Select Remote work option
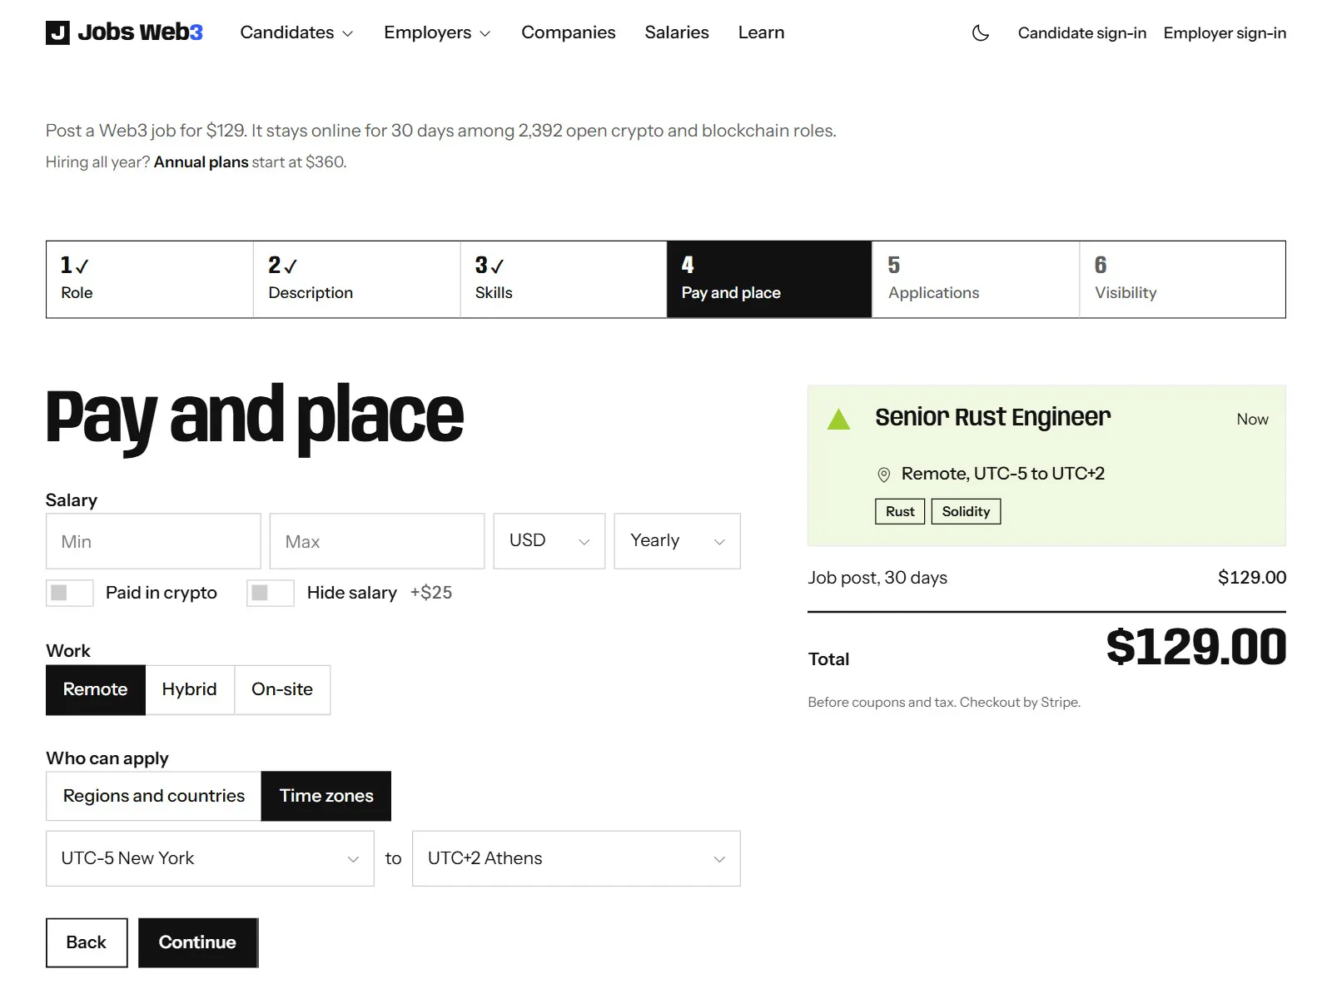Screen dimensions: 1332x999 96,689
